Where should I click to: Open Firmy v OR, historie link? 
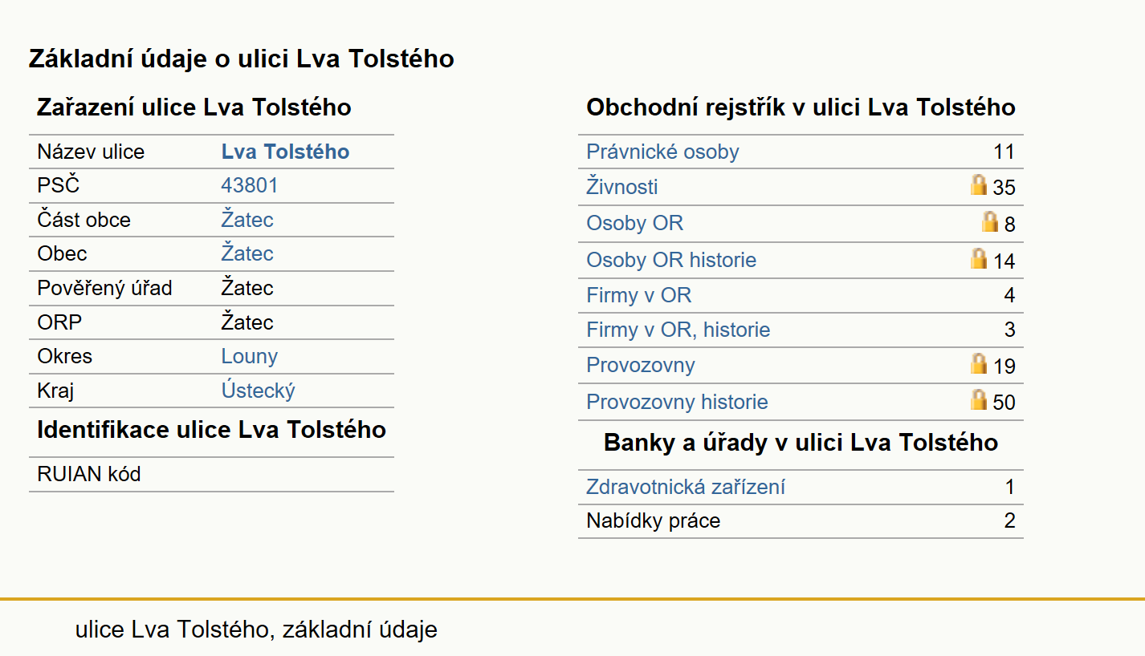tap(678, 330)
